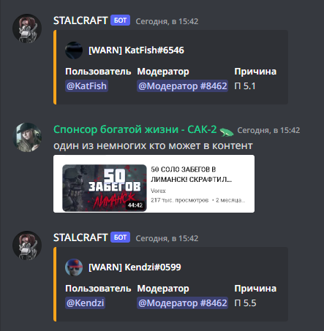
Task: Click the bottom STALCRAFT bot avatar
Action: click(27, 246)
